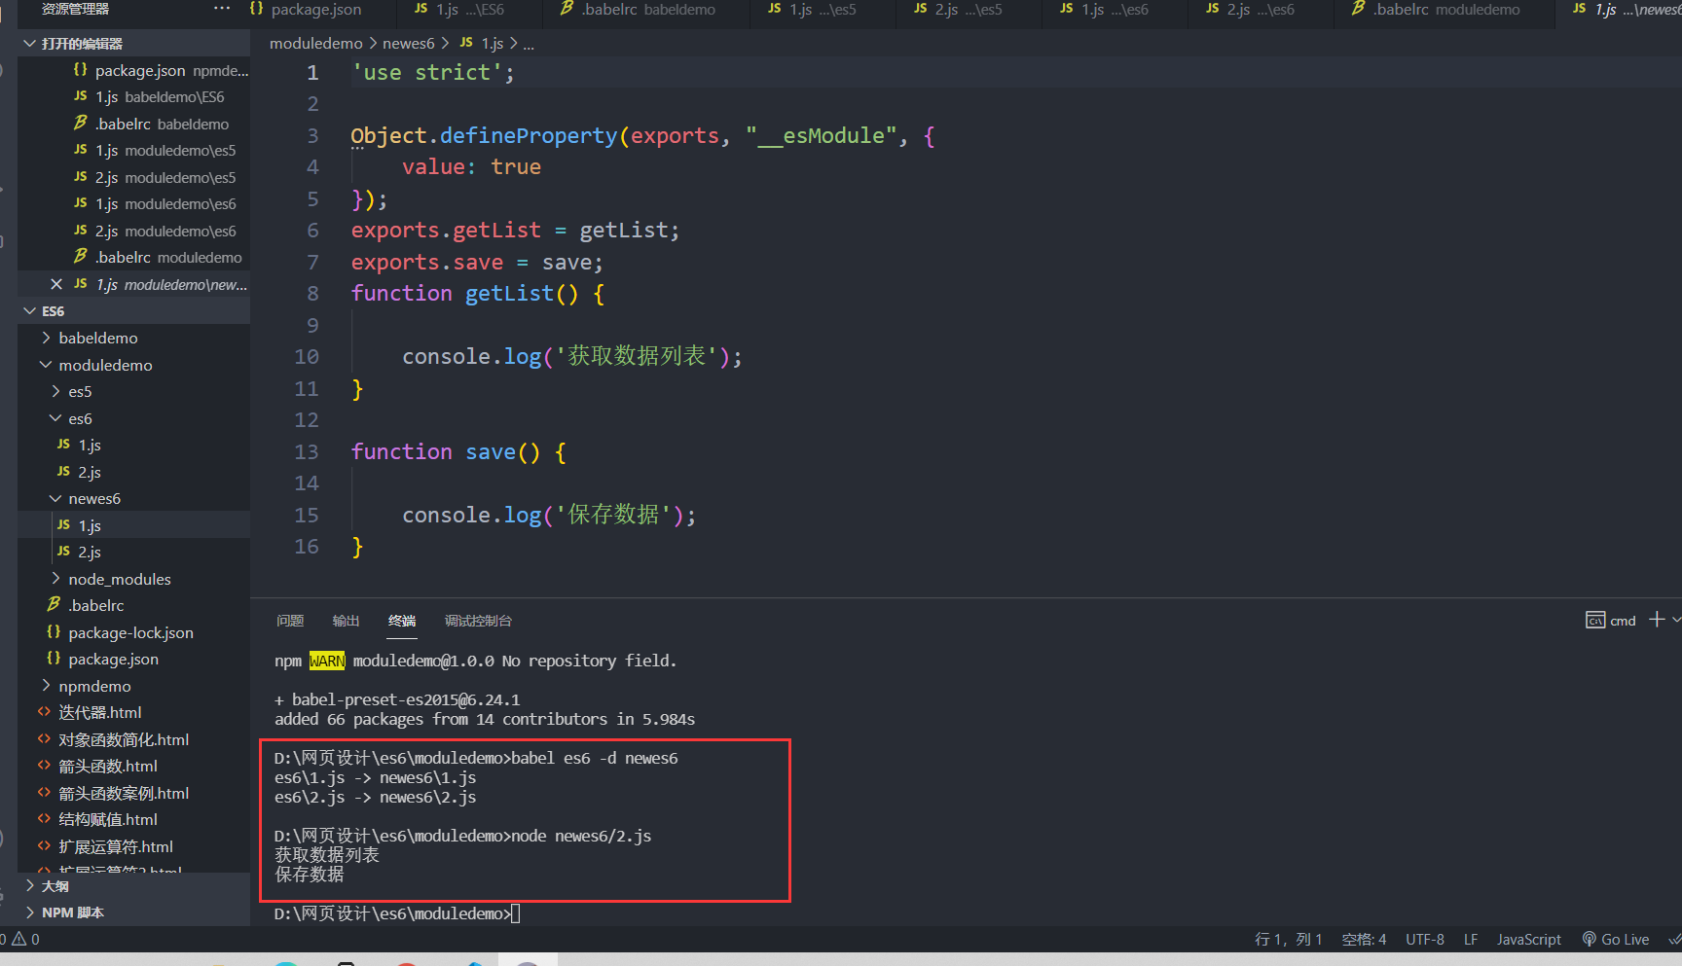Screen dimensions: 1682x966
Task: Select the 终端 terminal panel tab
Action: (x=402, y=621)
